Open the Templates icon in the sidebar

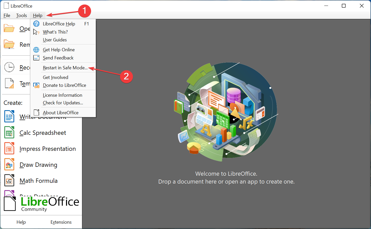click(x=9, y=83)
